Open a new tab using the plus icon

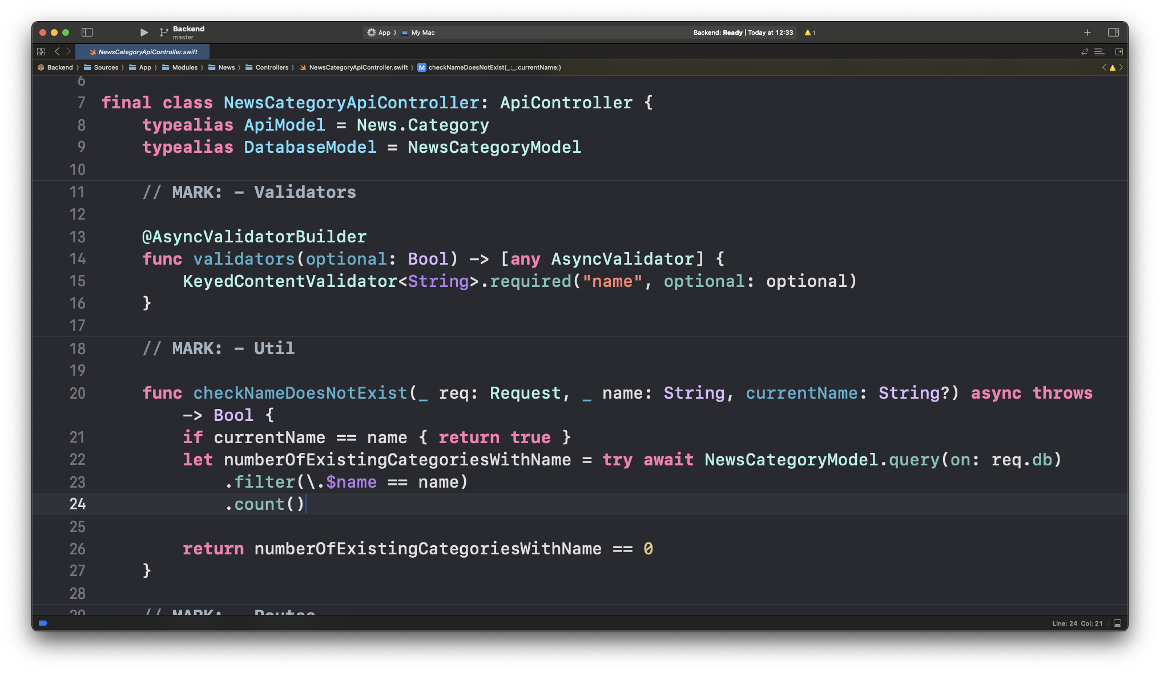[x=1087, y=33]
